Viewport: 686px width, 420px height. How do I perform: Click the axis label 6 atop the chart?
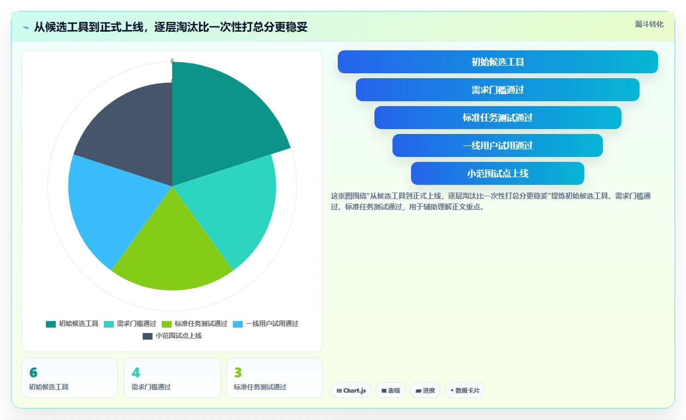[x=172, y=61]
